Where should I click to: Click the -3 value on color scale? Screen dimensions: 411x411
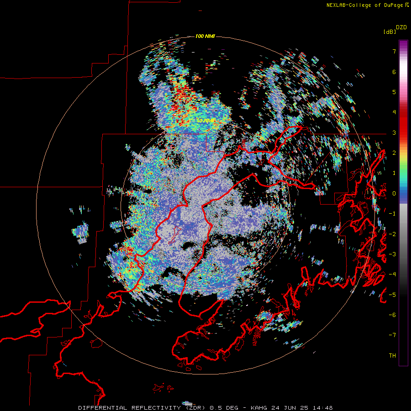click(x=392, y=254)
